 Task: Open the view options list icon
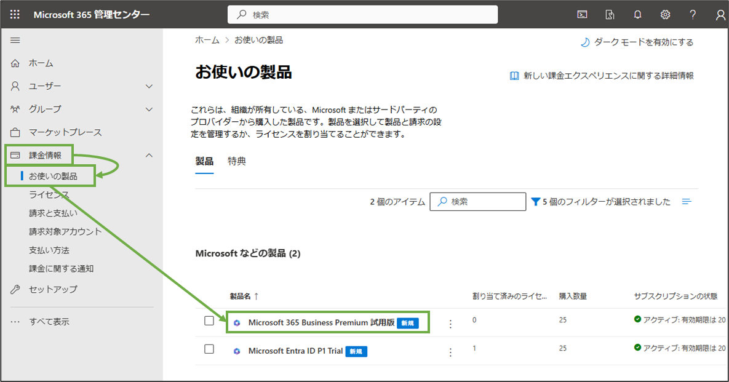pos(687,202)
